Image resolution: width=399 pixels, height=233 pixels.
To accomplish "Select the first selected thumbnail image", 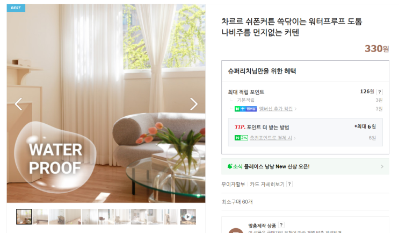I will (x=24, y=217).
